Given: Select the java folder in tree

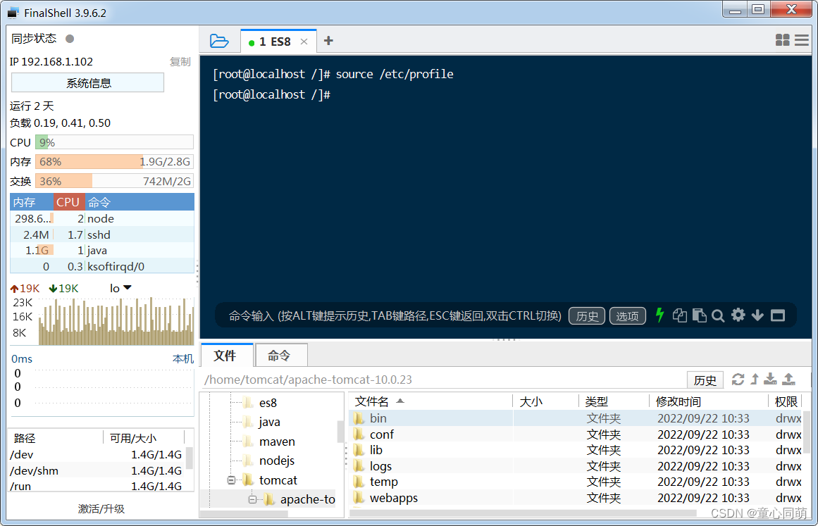Looking at the screenshot, I should click(269, 422).
